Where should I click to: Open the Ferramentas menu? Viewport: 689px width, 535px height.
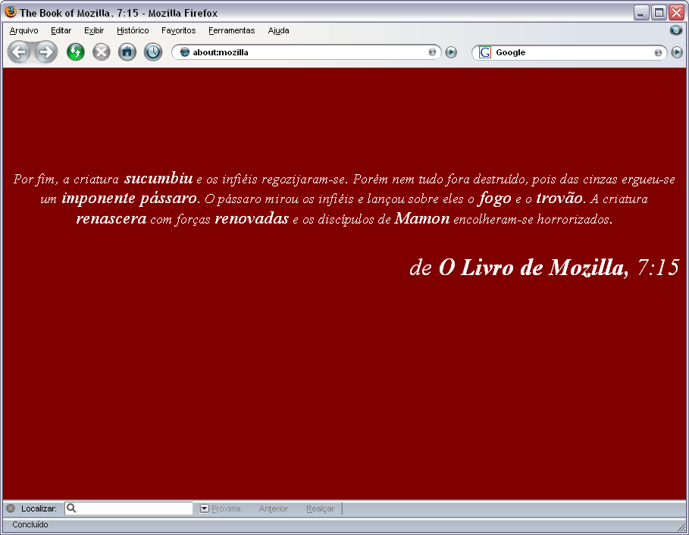click(232, 30)
